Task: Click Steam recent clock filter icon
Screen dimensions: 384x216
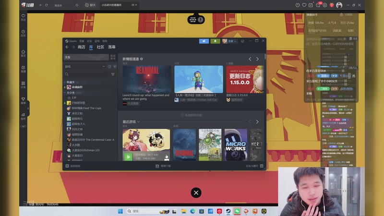Action: (110, 67)
